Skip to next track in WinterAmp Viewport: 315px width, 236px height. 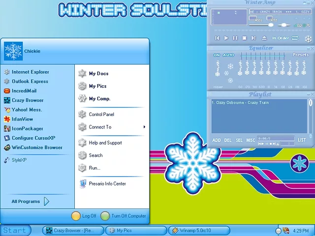click(253, 38)
